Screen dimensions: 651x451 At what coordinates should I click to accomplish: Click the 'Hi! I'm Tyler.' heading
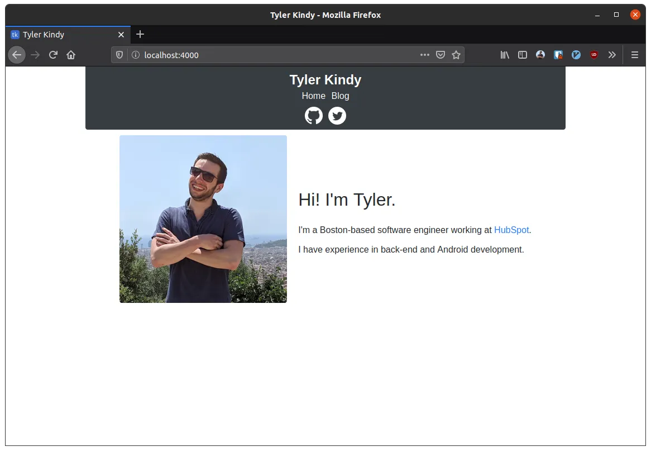click(x=347, y=200)
